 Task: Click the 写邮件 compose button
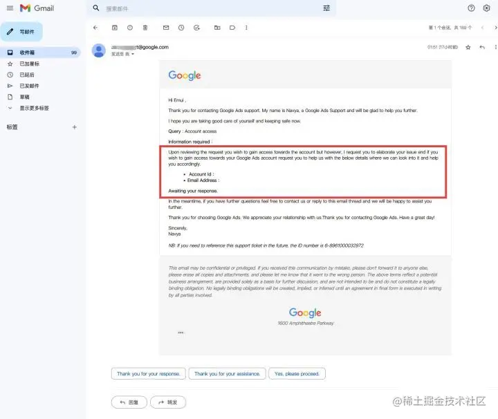tap(21, 32)
